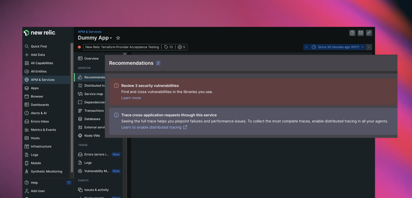The height and width of the screenshot is (198, 412).
Task: Open the 13 tags indicator
Action: tap(168, 47)
